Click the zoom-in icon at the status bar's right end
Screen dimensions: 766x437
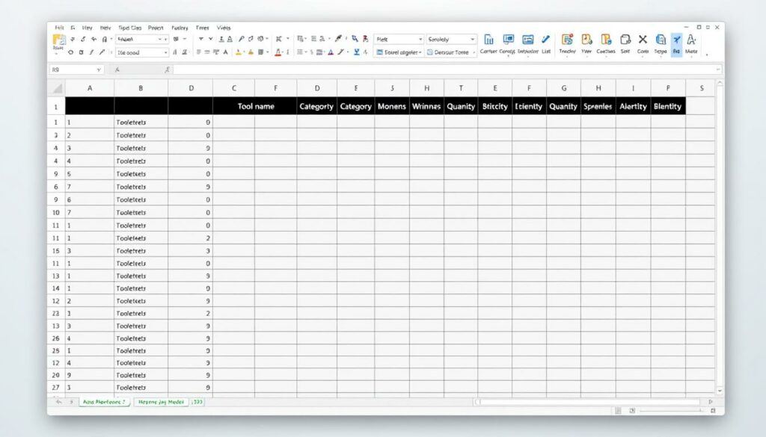click(713, 411)
